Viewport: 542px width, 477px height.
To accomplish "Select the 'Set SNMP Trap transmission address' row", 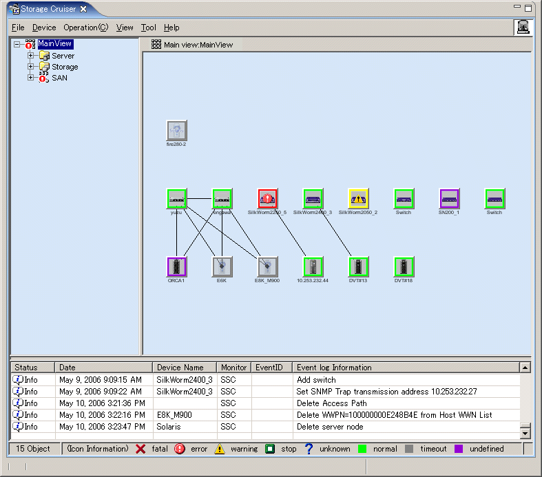I will (265, 392).
